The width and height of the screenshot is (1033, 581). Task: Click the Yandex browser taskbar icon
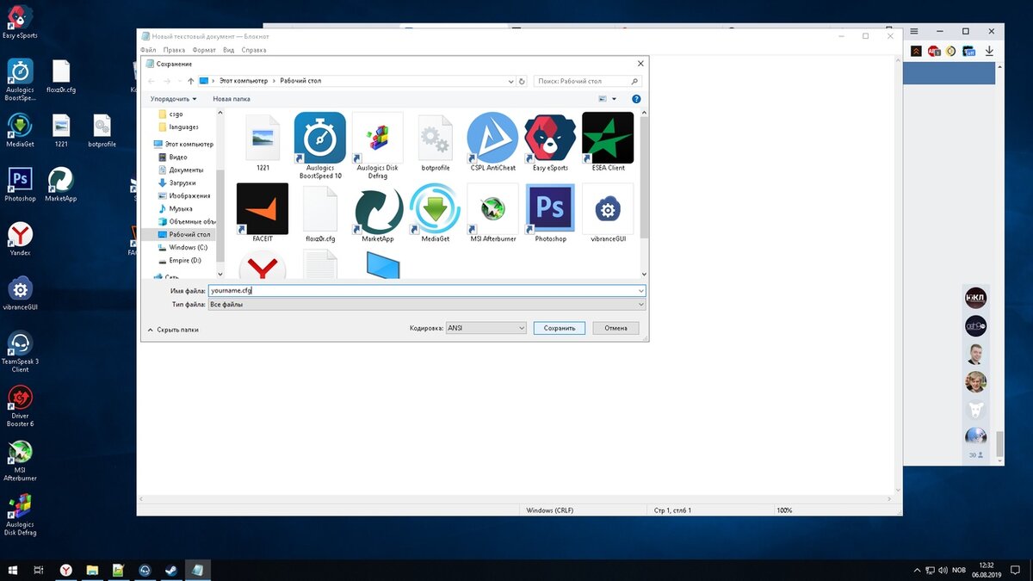[x=65, y=570]
